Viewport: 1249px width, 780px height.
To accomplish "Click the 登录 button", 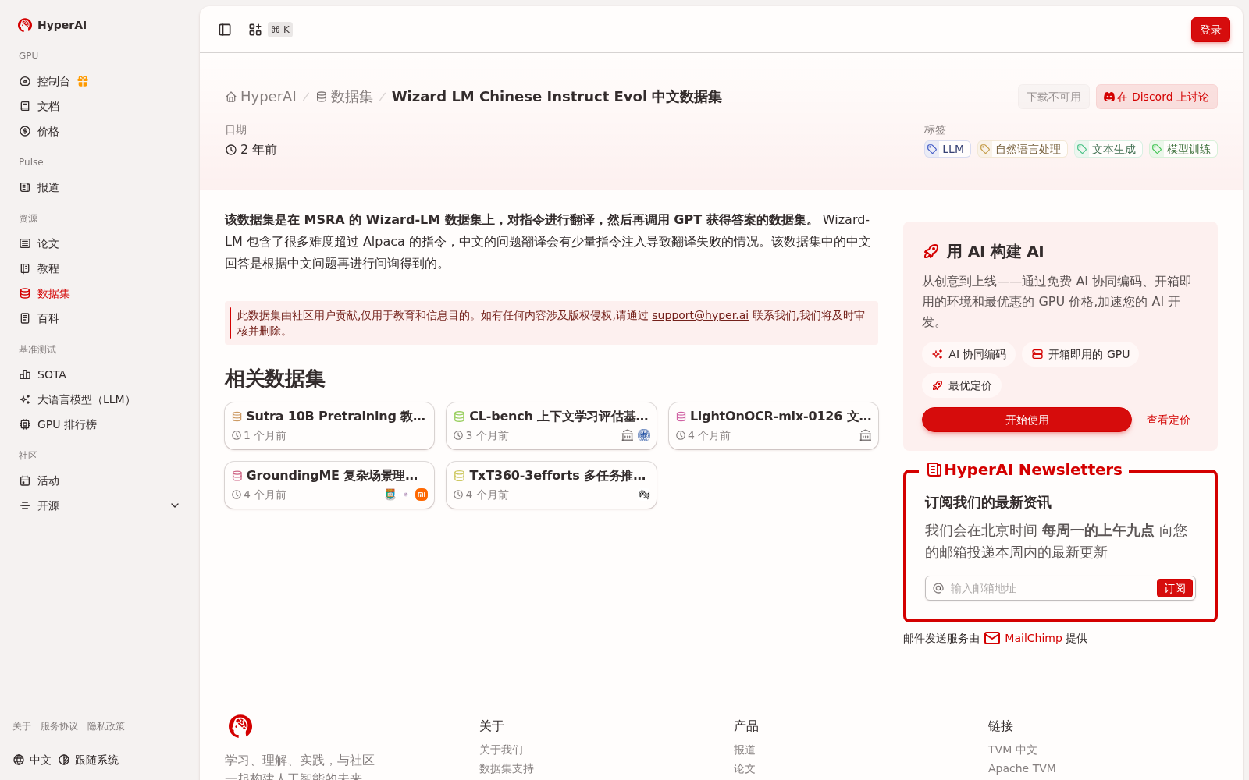I will tap(1210, 30).
